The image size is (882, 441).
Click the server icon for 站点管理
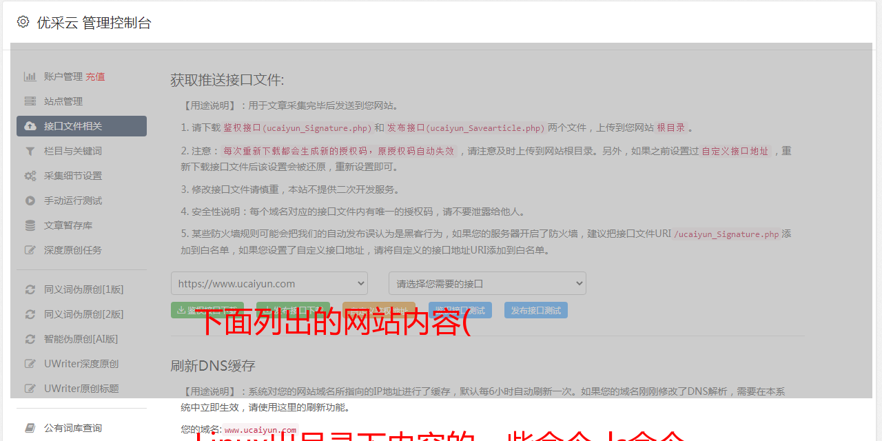point(30,101)
